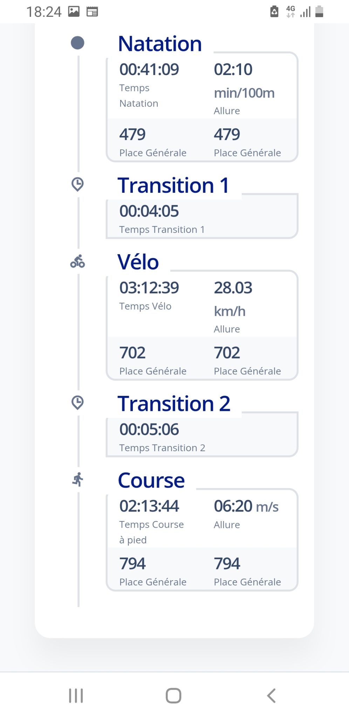The width and height of the screenshot is (349, 718).
Task: Tap the Course section heading
Action: pos(151,480)
